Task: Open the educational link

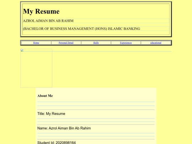Action: [156, 43]
